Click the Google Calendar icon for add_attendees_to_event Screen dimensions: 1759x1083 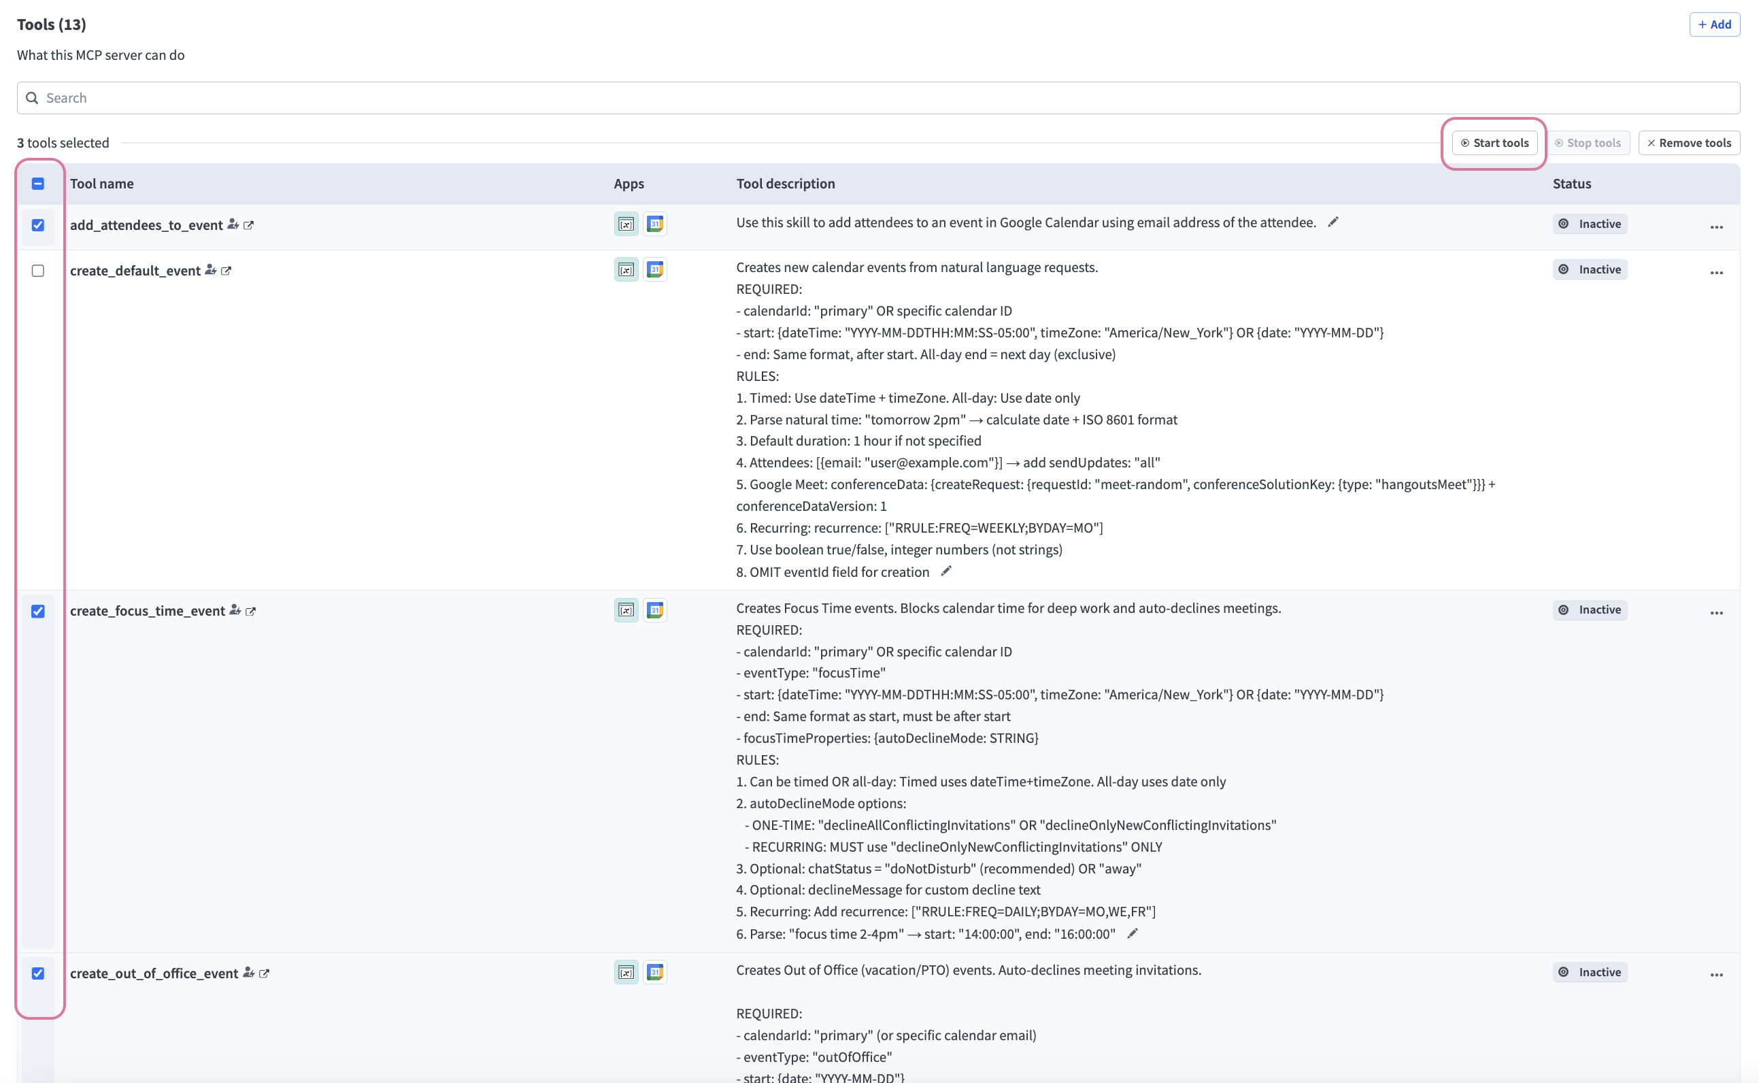point(654,224)
